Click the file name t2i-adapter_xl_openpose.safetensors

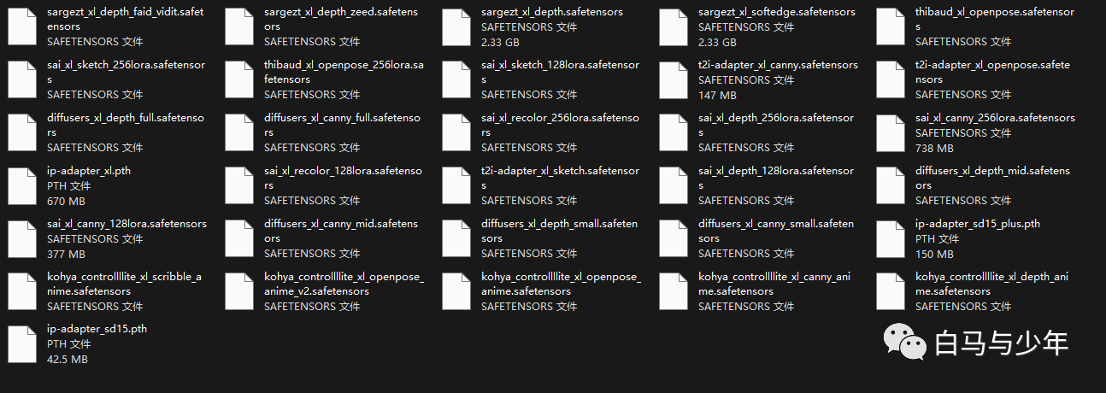(x=992, y=72)
